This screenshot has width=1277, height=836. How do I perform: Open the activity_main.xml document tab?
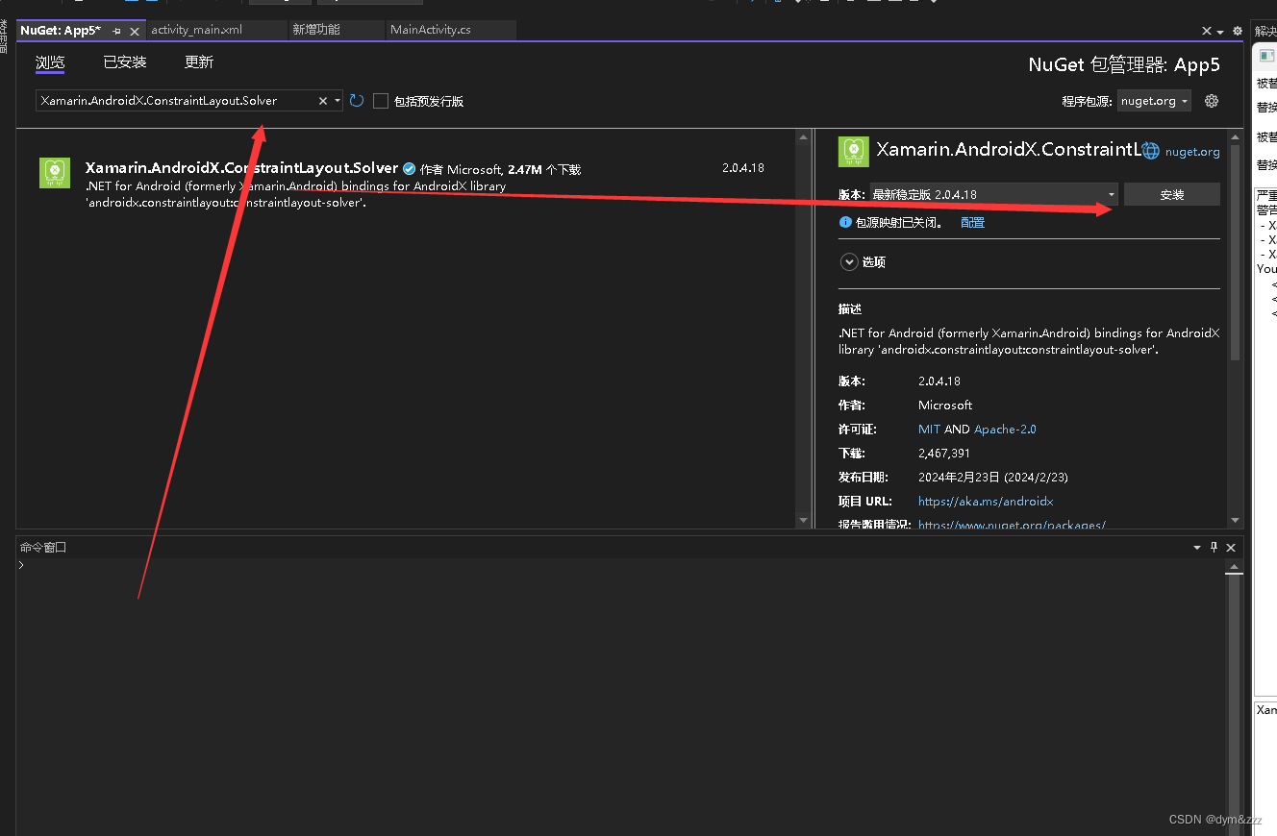(x=197, y=30)
